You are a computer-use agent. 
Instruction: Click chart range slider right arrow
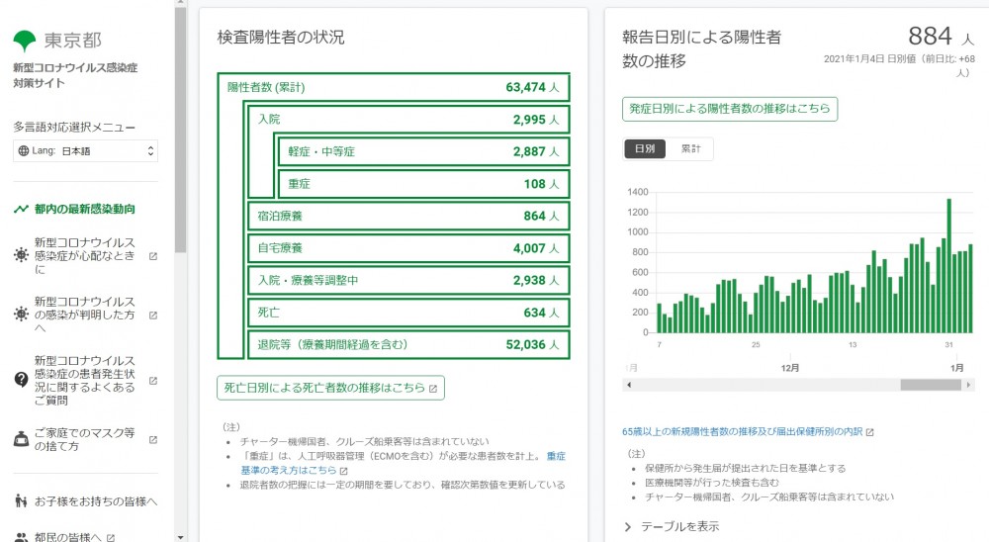(x=969, y=385)
